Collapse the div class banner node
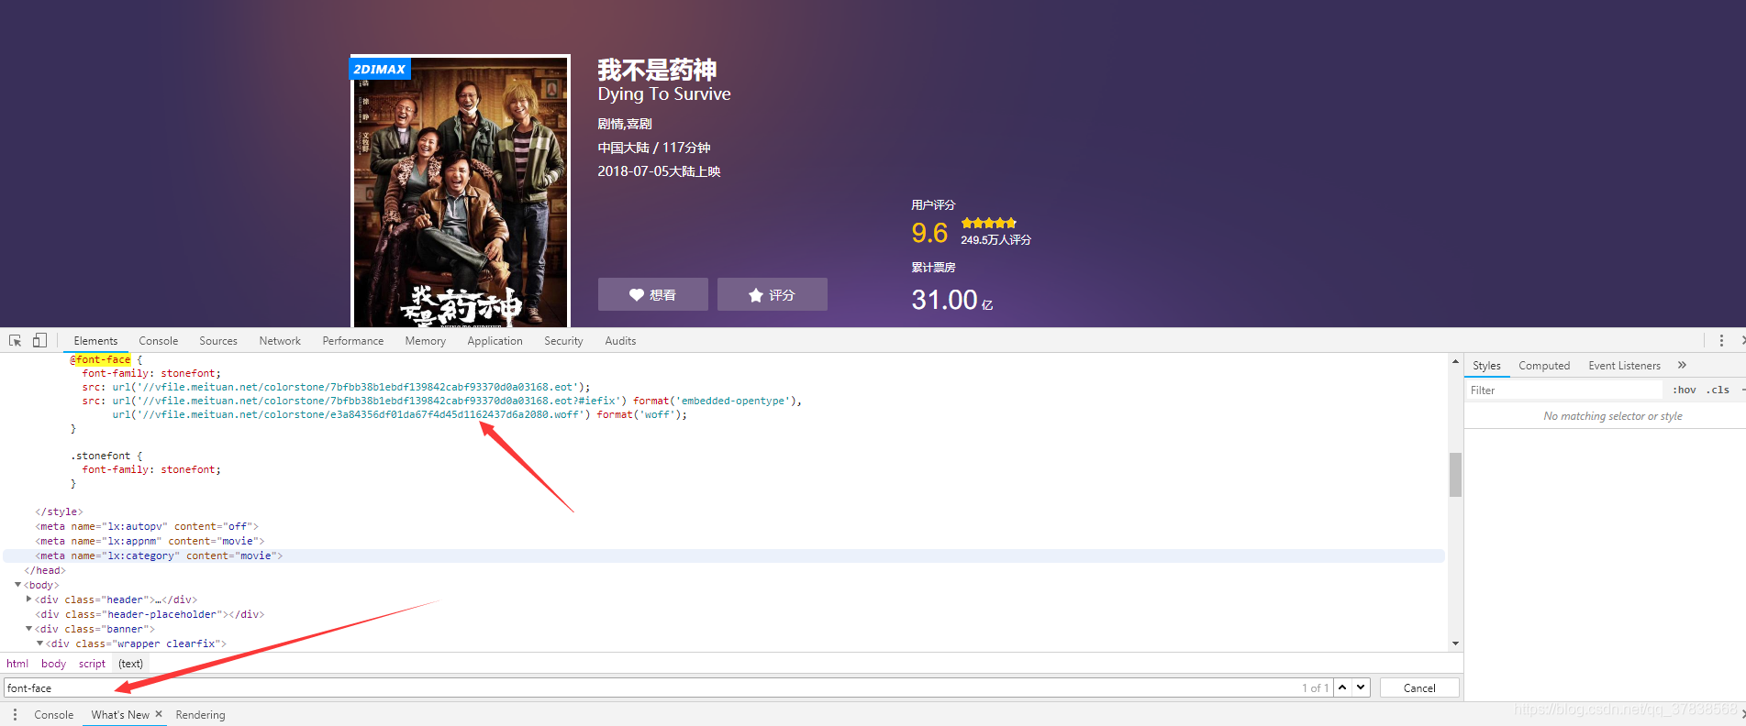Viewport: 1746px width, 726px height. [x=28, y=629]
